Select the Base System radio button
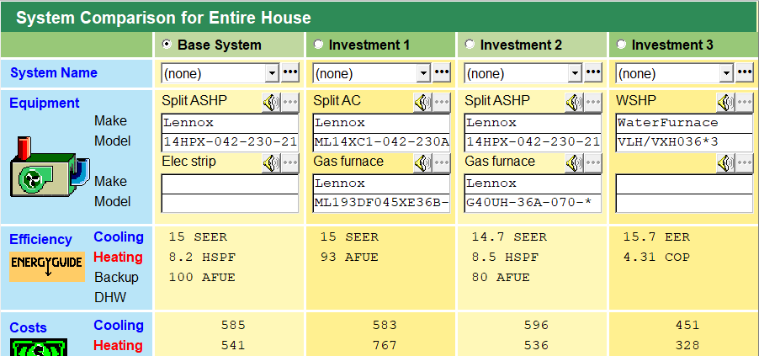Image resolution: width=759 pixels, height=356 pixels. (x=167, y=45)
